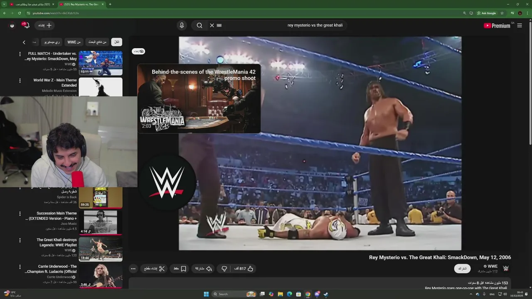
Task: Expand the video description box
Action: [x=320, y=284]
